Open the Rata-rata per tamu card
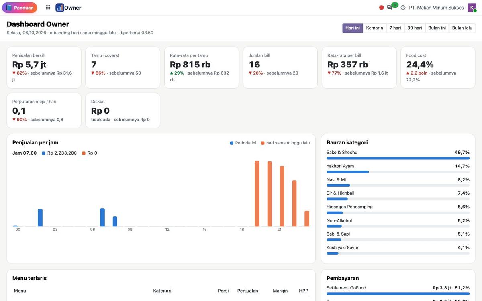The image size is (482, 301). pyautogui.click(x=201, y=67)
